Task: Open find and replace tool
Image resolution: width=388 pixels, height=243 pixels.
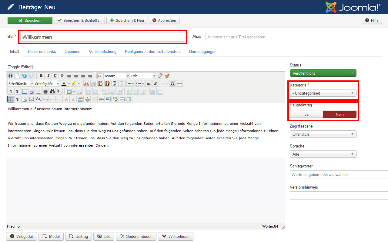Action: point(59,91)
